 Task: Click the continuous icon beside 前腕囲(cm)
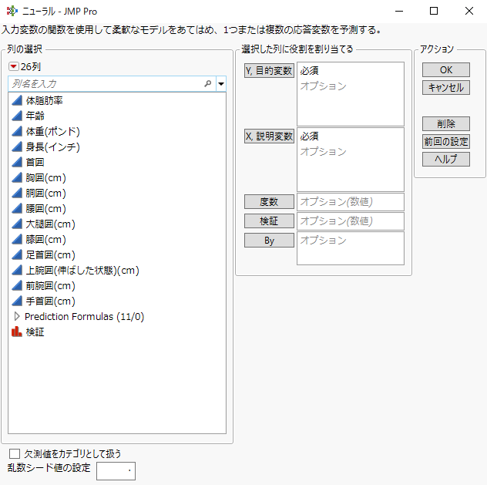coord(17,285)
